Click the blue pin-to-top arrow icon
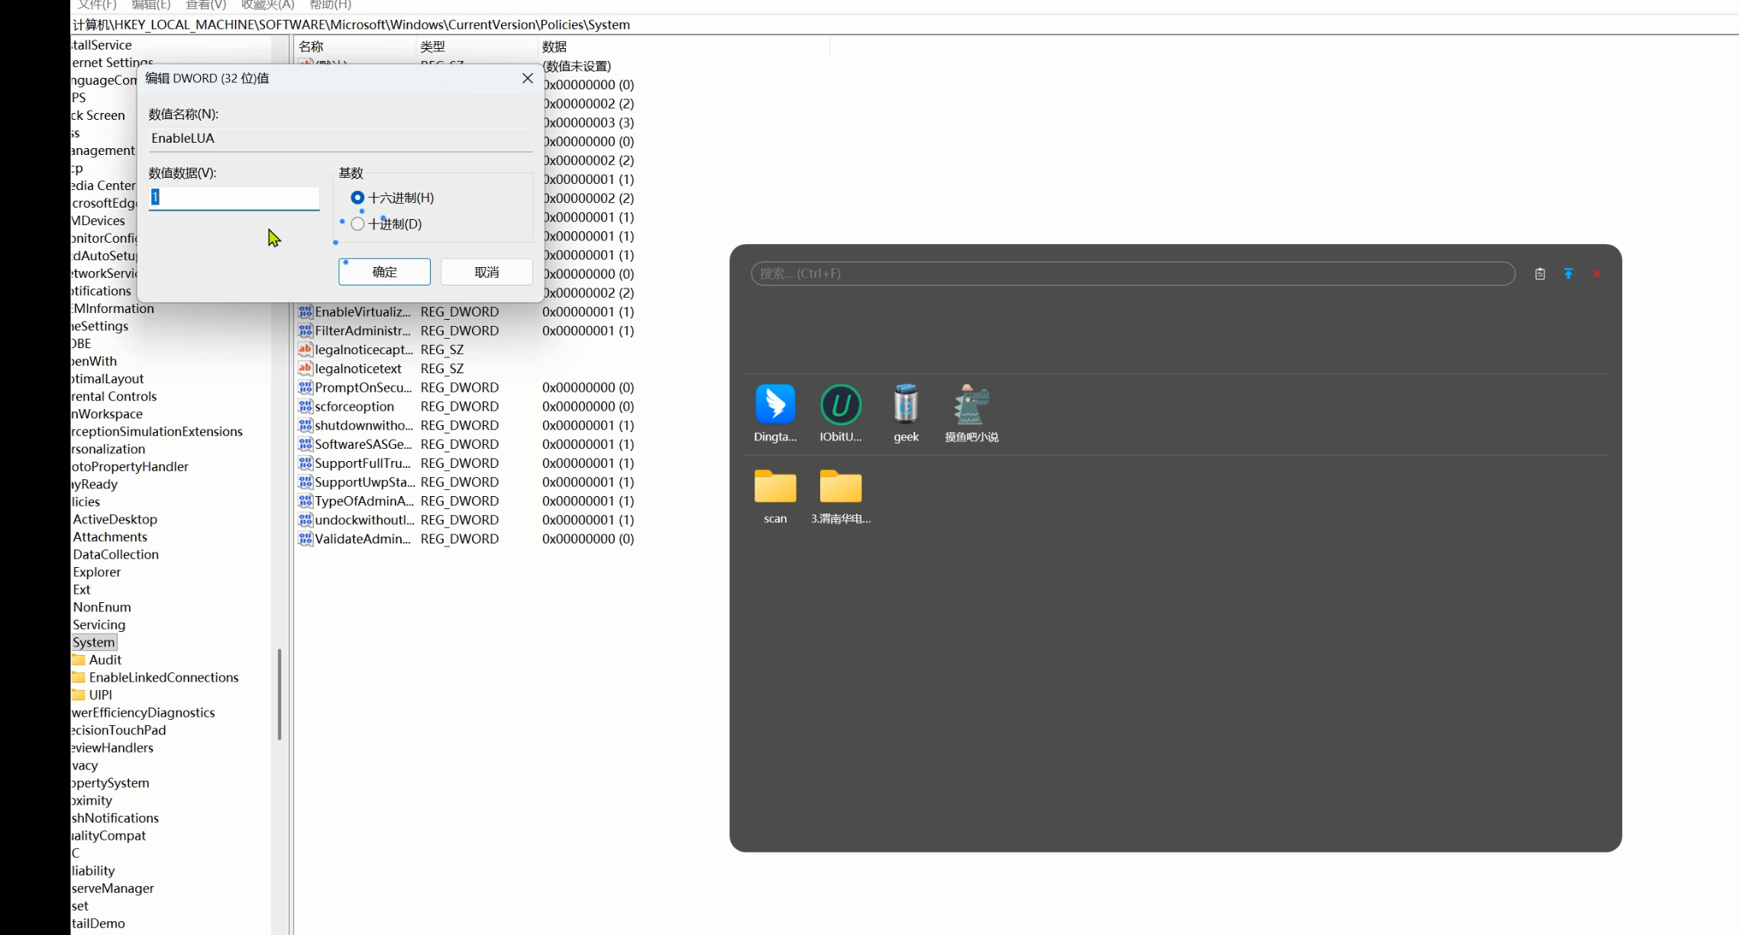The image size is (1739, 935). (x=1568, y=274)
